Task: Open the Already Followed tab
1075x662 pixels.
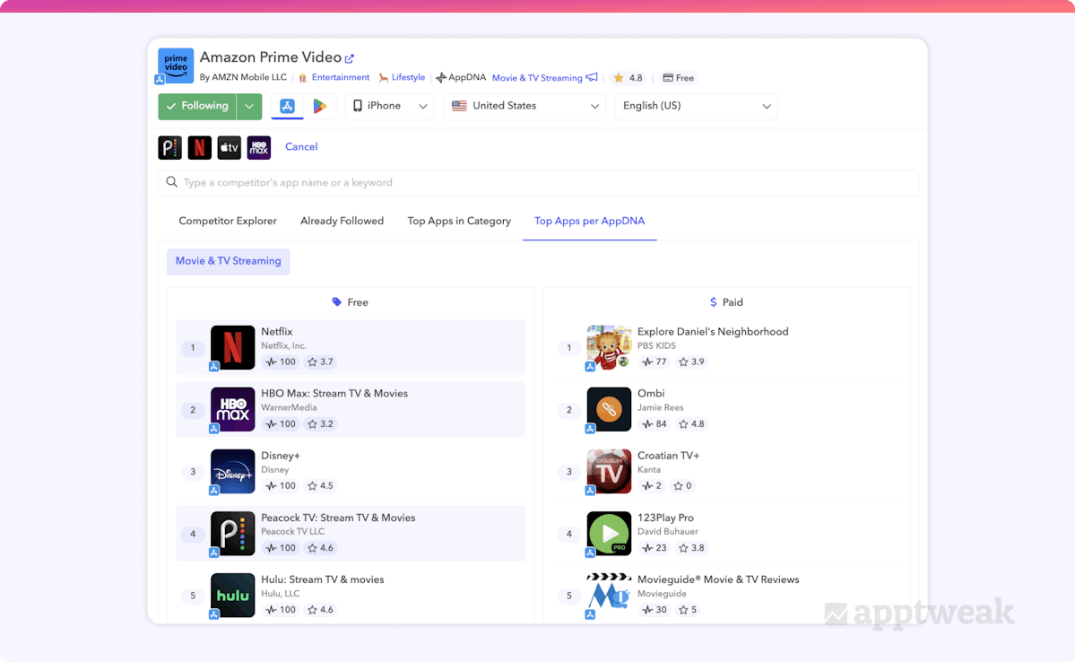Action: [342, 221]
